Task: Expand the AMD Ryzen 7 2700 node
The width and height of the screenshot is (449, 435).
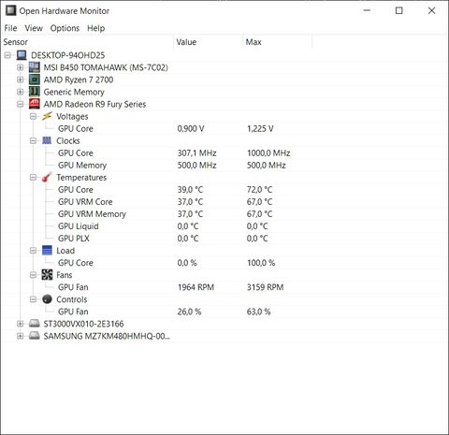Action: 21,80
